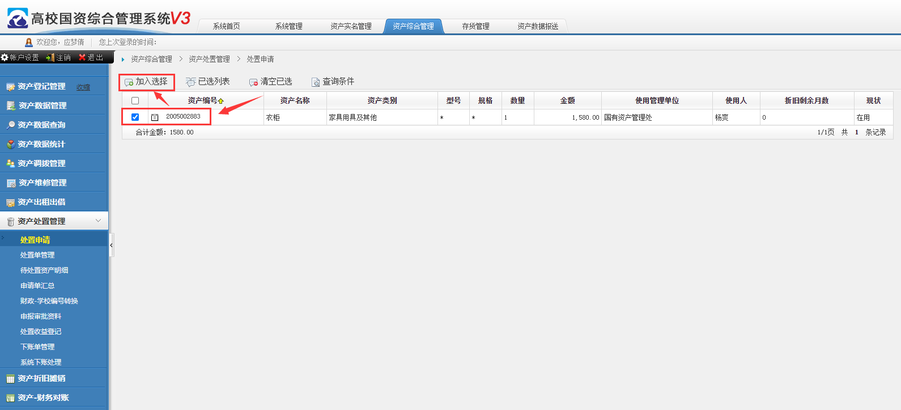Click the 注销 logout icon
This screenshot has width=901, height=410.
[x=50, y=57]
